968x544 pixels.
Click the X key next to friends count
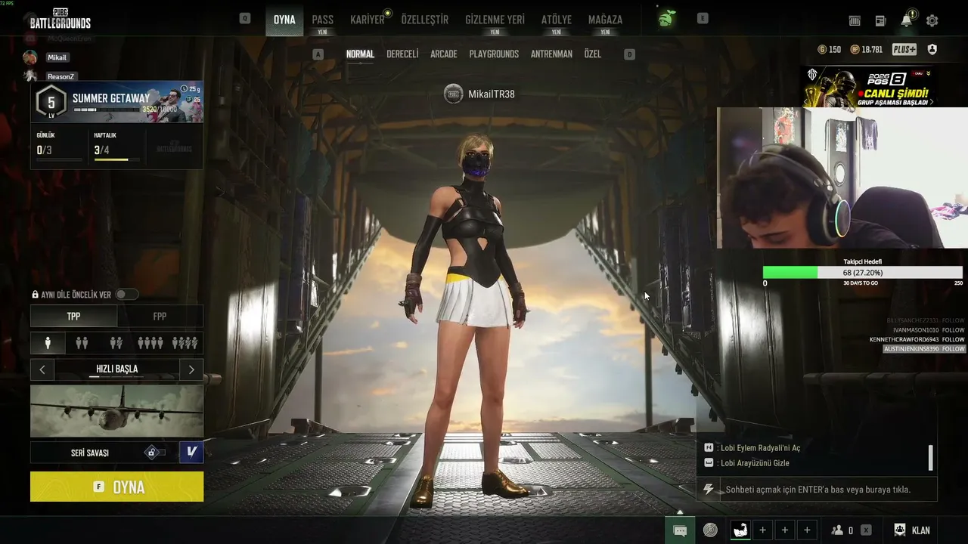866,530
